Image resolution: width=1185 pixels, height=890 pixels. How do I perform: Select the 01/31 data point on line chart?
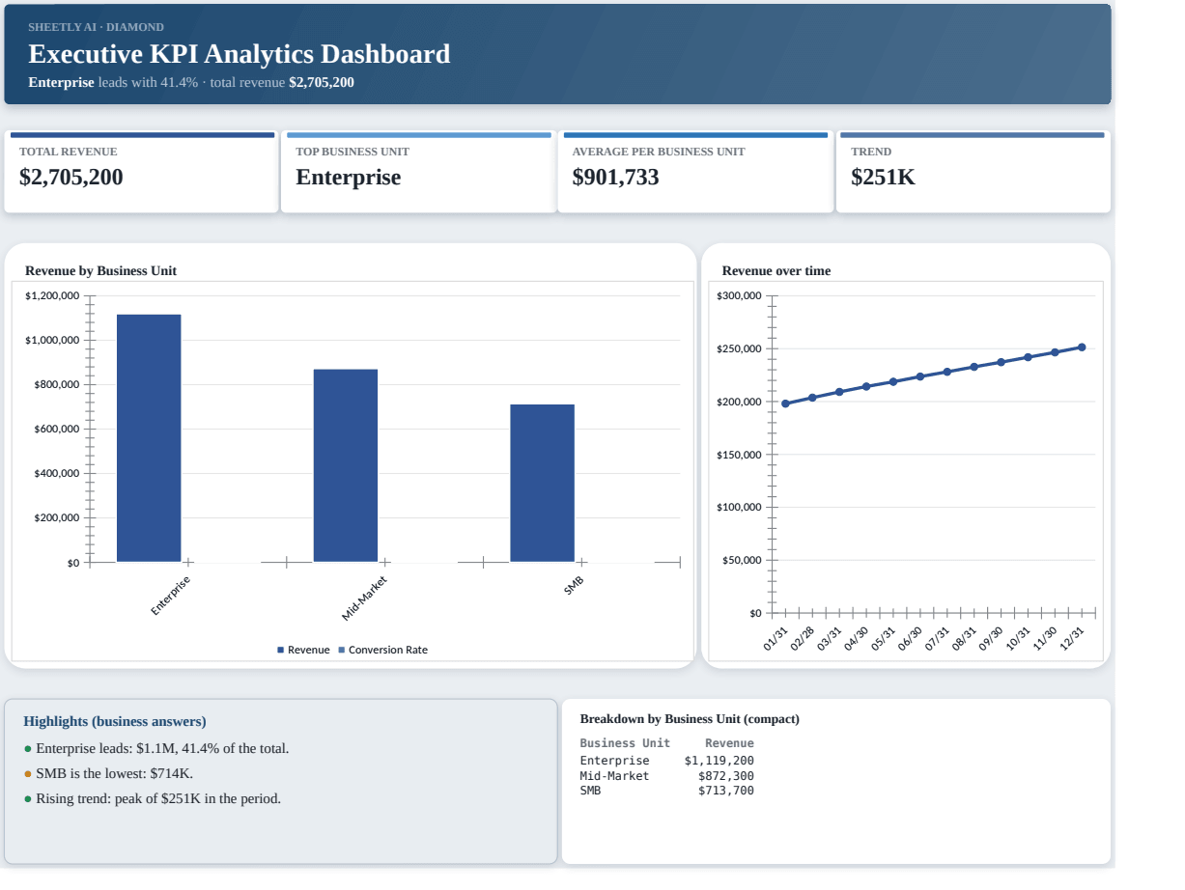click(x=785, y=403)
